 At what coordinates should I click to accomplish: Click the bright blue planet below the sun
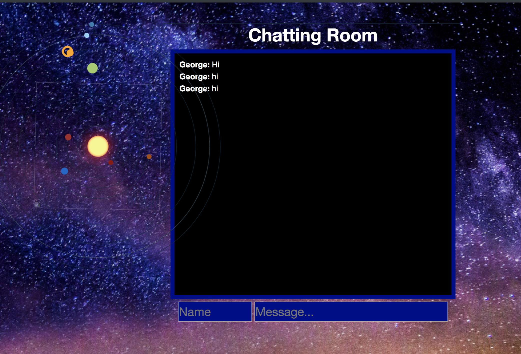pyautogui.click(x=64, y=171)
